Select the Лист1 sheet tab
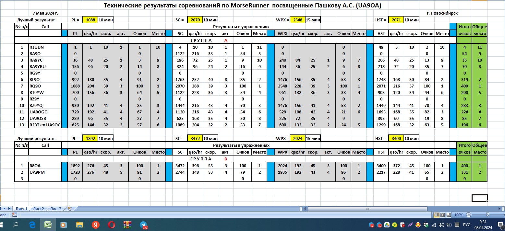The height and width of the screenshot is (231, 505). tap(21, 209)
